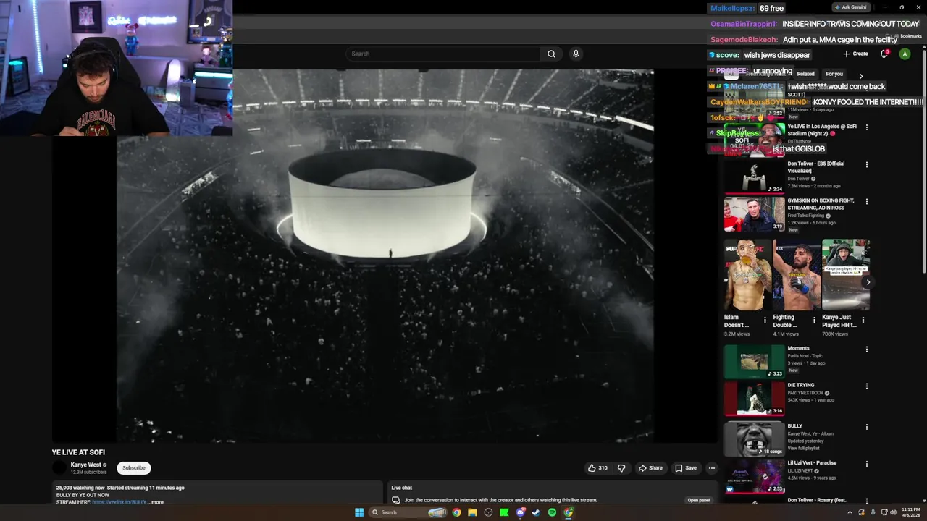Screen dimensions: 927x521
Task: Select the For you filter chip
Action: click(834, 74)
